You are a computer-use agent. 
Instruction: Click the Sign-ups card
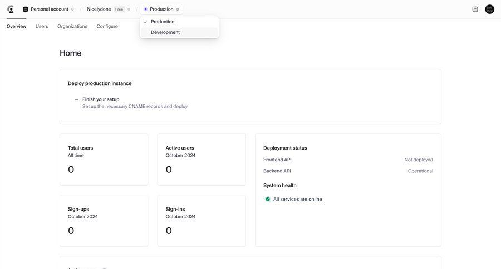click(104, 221)
